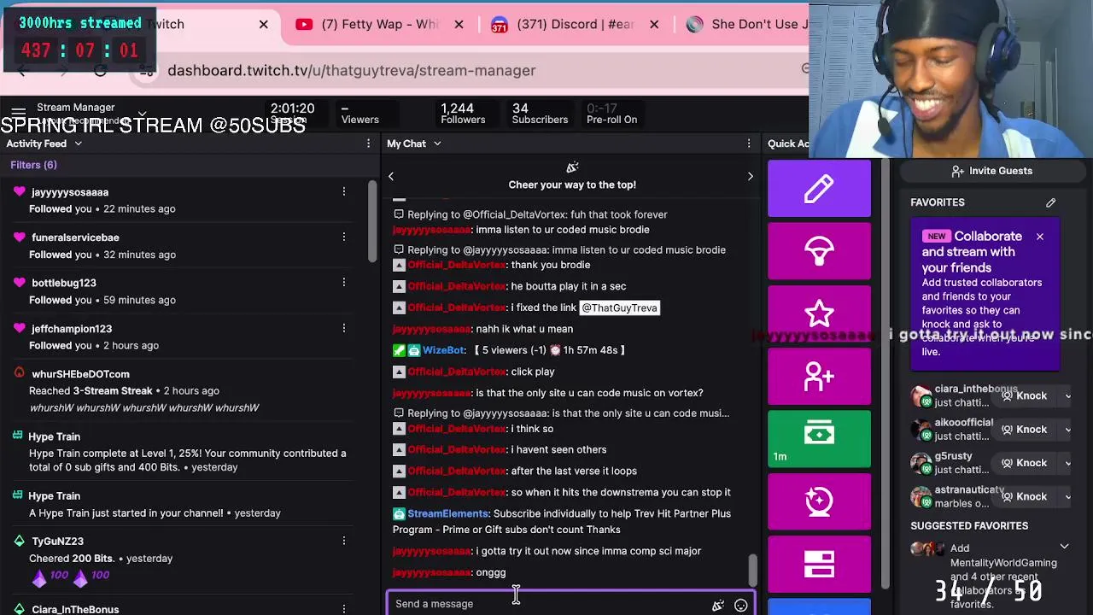Viewport: 1093px width, 615px height.
Task: Click WizeBot username in chat
Action: pos(443,350)
